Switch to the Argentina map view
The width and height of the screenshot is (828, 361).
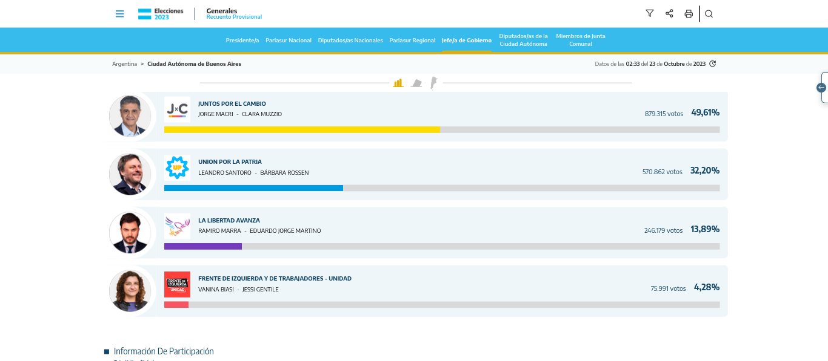click(x=433, y=83)
